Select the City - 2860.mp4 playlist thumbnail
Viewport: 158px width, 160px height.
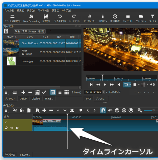pos(11,43)
